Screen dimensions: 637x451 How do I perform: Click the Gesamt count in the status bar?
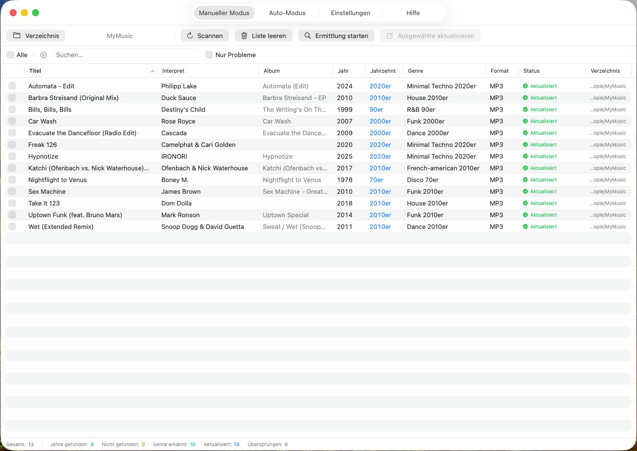20,445
